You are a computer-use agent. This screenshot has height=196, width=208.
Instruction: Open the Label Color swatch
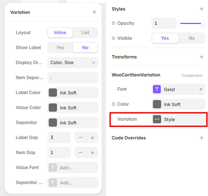coord(53,93)
